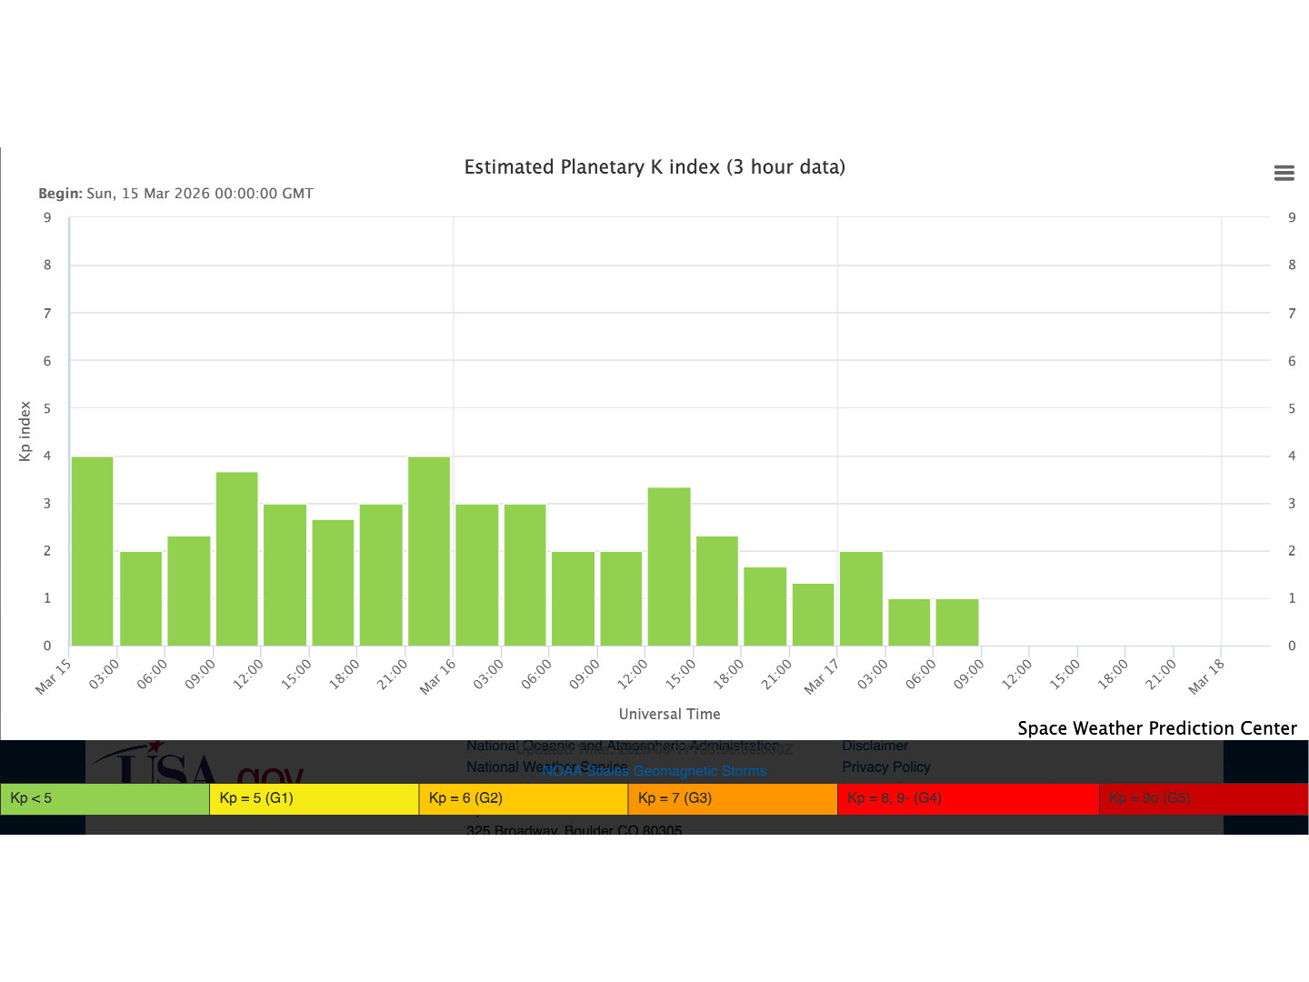Click the bar starting at Mar 17 midnight
This screenshot has height=982, width=1309.
[x=861, y=598]
